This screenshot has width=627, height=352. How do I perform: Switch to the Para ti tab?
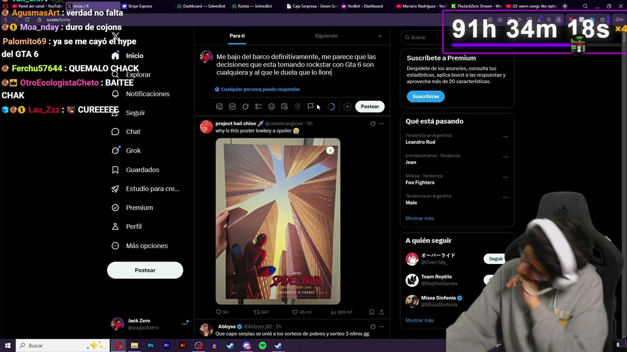click(x=237, y=36)
